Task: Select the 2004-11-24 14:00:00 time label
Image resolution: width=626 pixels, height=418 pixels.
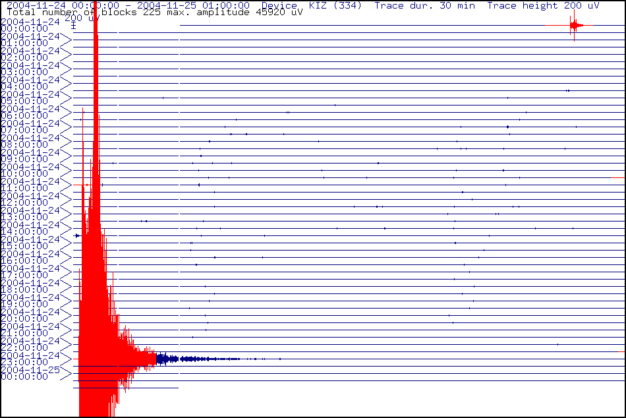Action: 30,228
